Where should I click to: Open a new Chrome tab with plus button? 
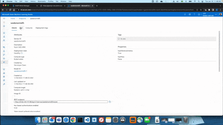(97, 6)
